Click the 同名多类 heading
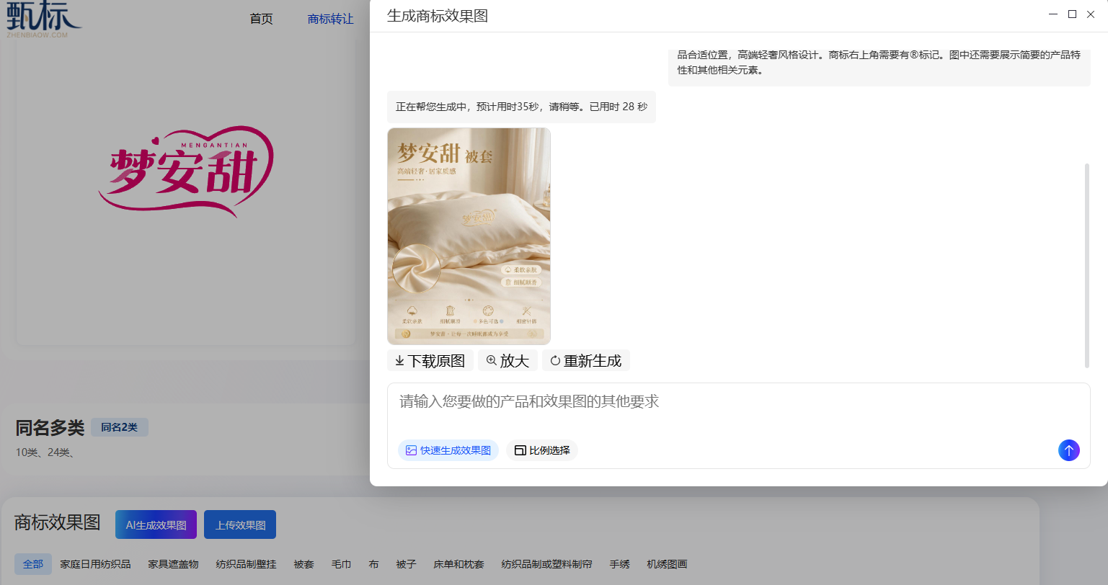Screen dimensions: 1108x585 point(50,427)
